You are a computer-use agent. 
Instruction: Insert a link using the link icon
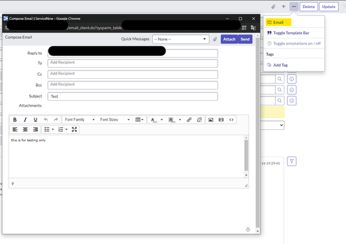point(189,120)
